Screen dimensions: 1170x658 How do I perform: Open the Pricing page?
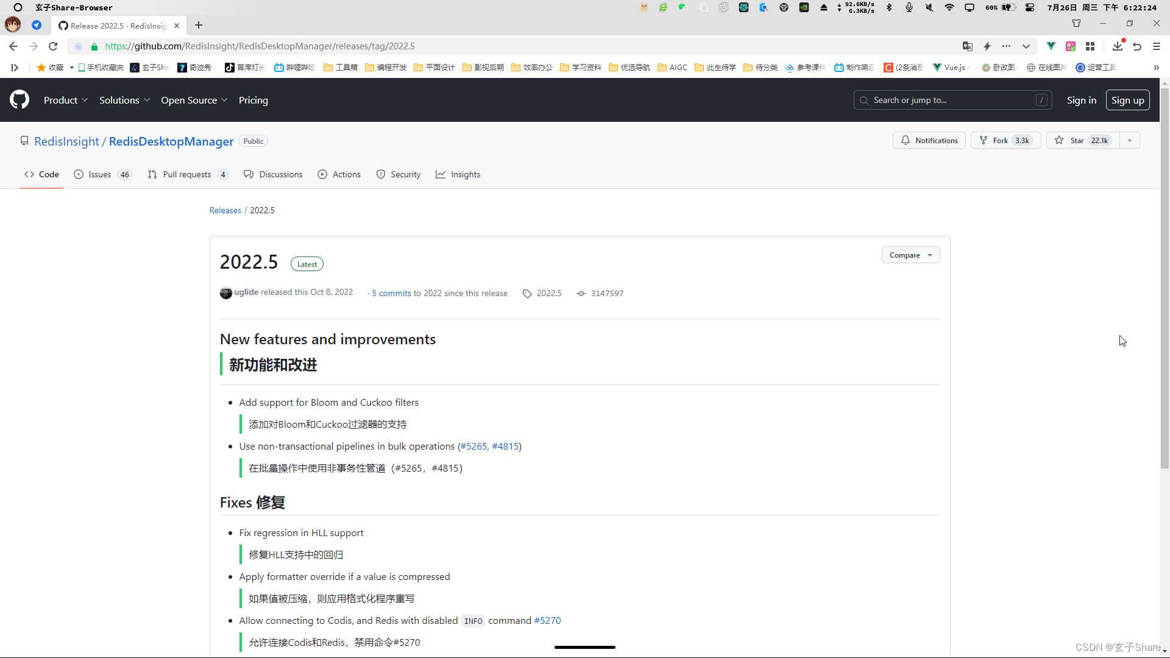pos(253,100)
